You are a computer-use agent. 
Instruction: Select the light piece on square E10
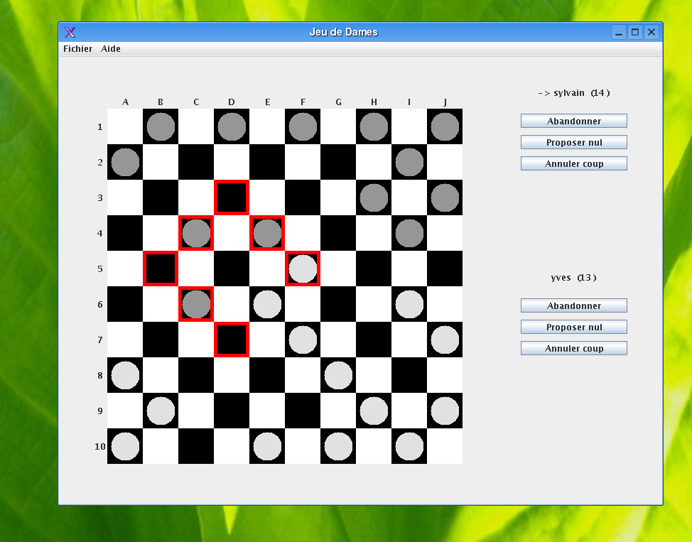point(267,446)
